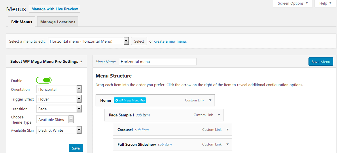Screen dimensions: 337x153
Task: Open the Screen Options panel
Action: pos(293,3)
